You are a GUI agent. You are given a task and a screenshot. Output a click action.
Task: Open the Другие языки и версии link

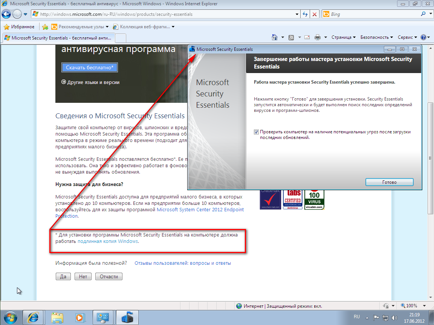click(90, 82)
